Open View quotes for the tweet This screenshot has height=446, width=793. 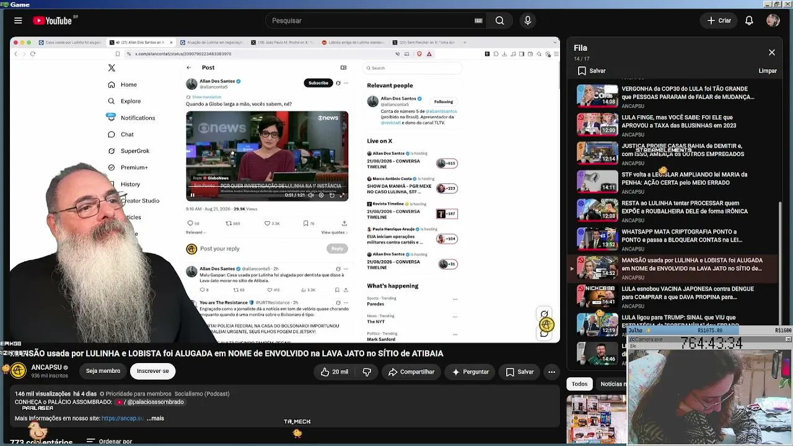tap(335, 232)
